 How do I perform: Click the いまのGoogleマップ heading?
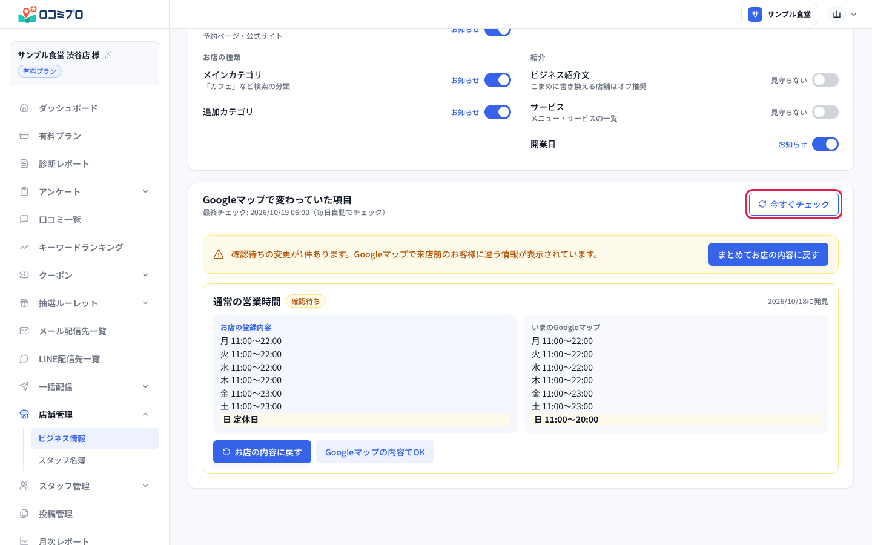point(566,327)
